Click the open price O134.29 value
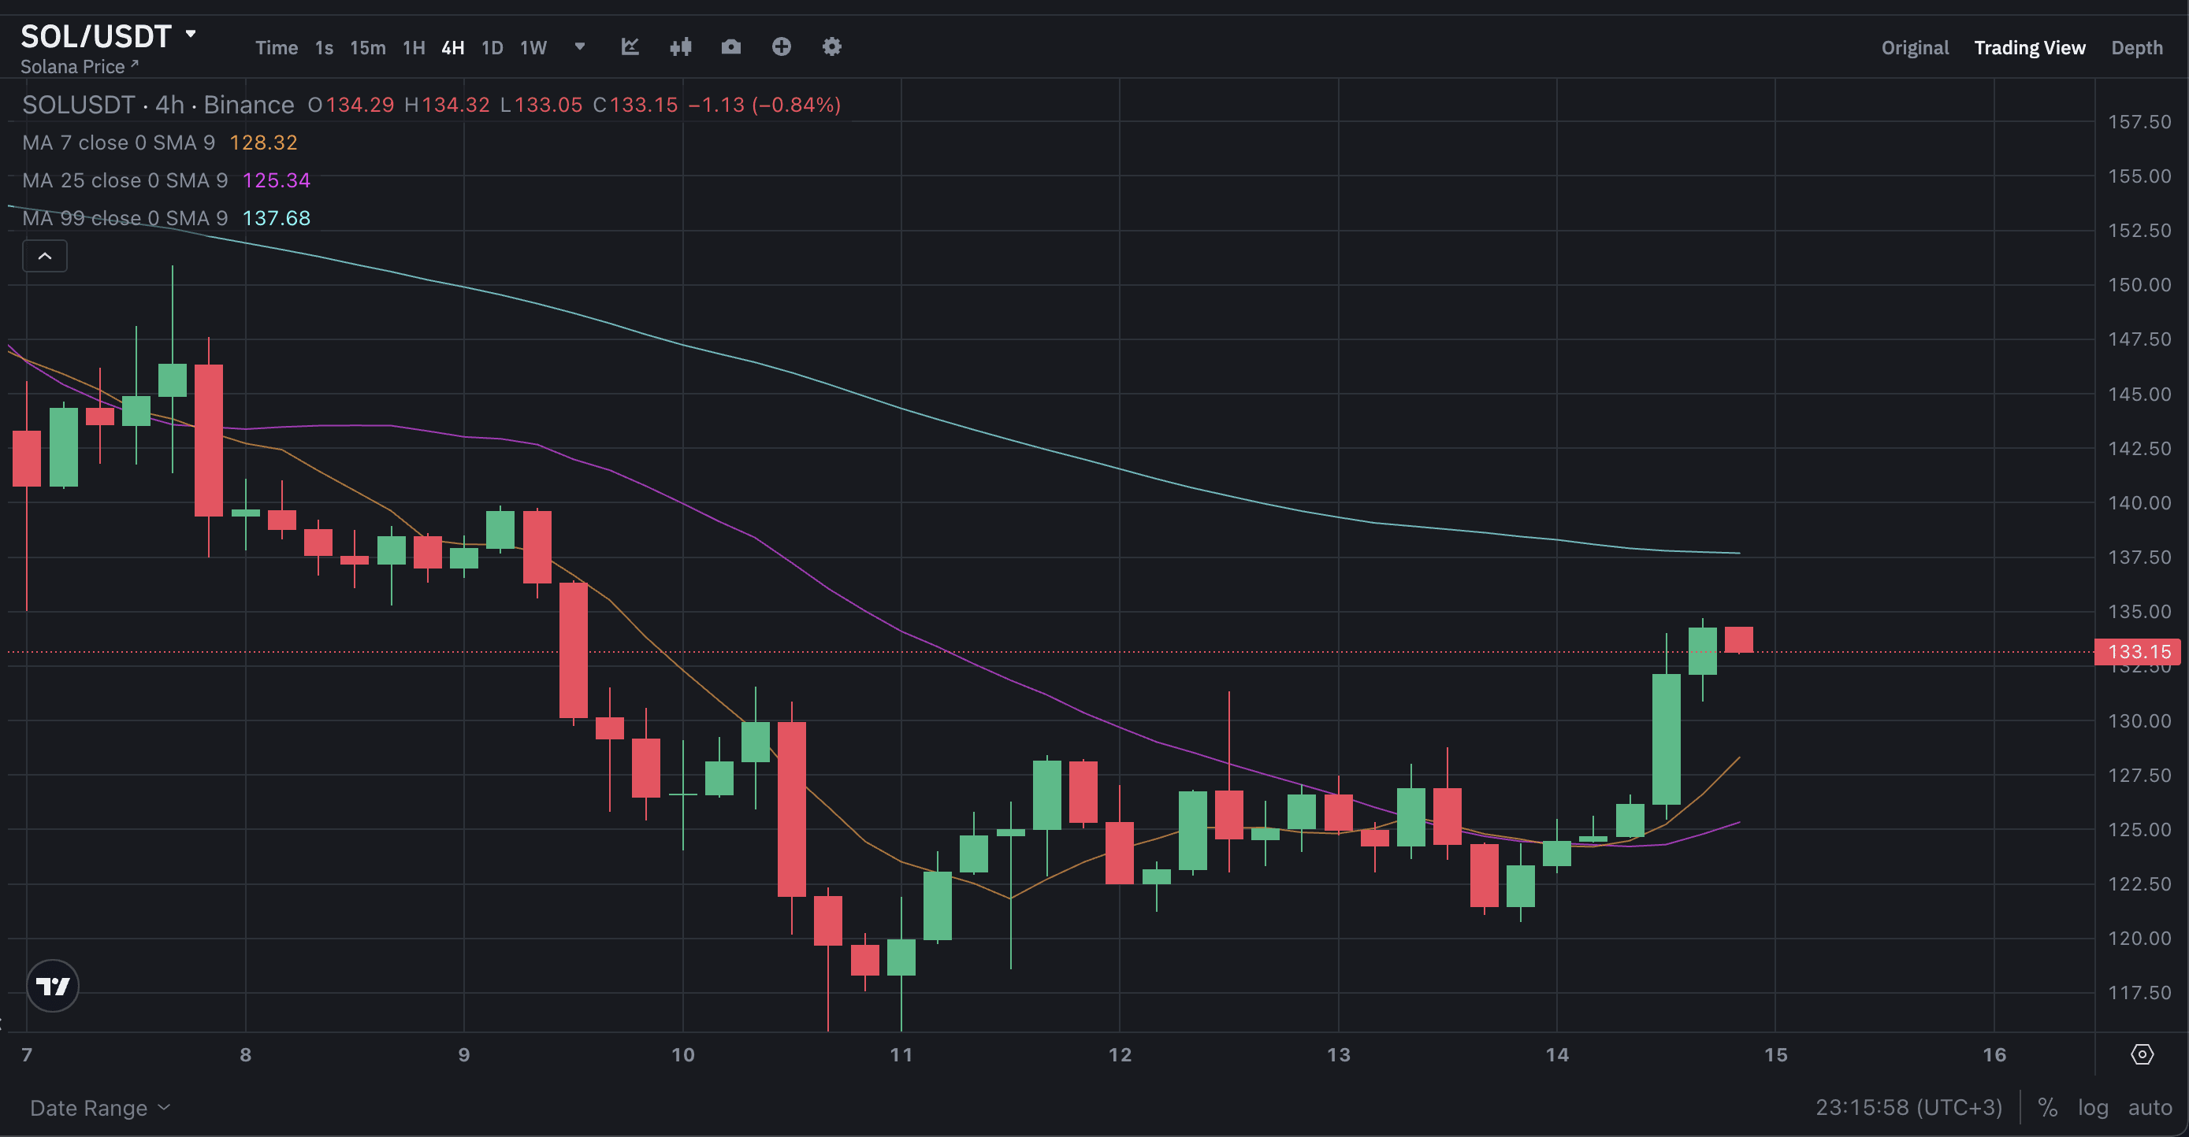The height and width of the screenshot is (1137, 2189). 351,105
